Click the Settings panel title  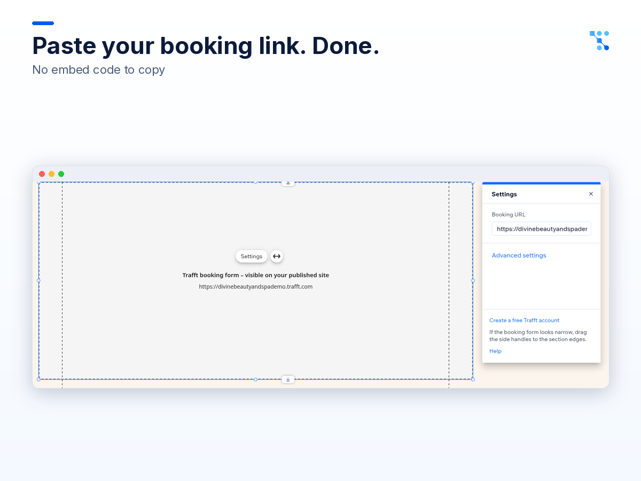click(x=504, y=194)
